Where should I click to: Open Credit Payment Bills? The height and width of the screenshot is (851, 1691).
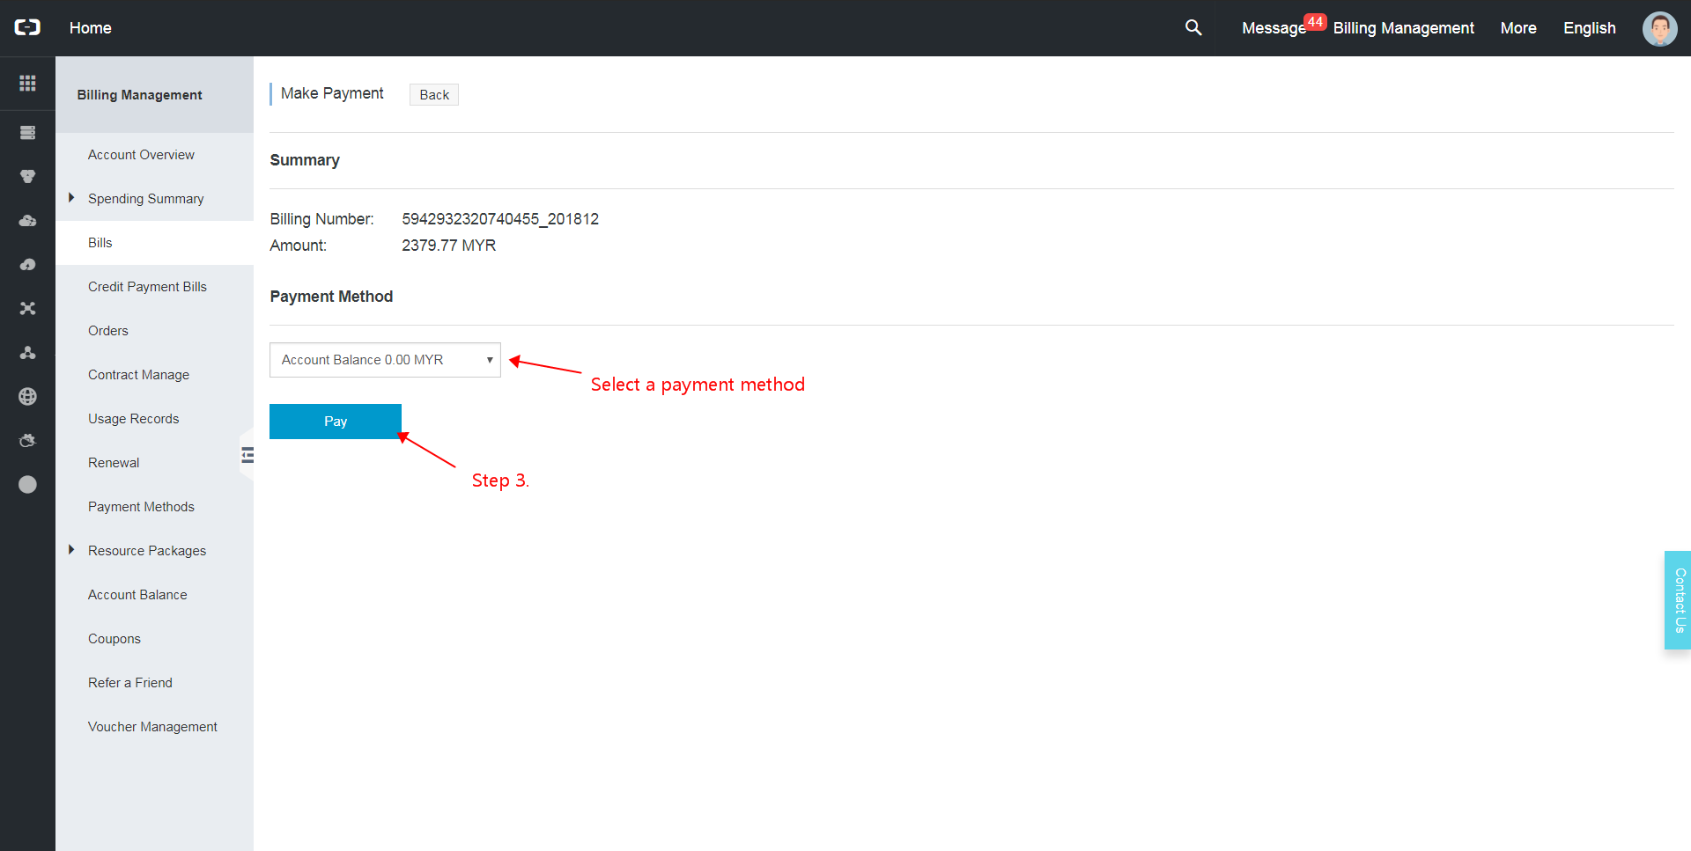(147, 287)
